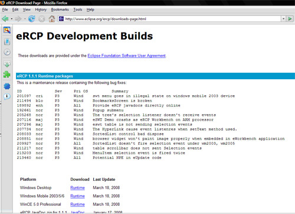Select bug ID 207734 in the list
295x214 pixels.
pyautogui.click(x=24, y=129)
